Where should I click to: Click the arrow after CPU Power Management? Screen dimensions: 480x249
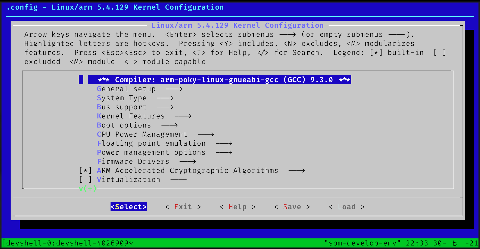click(206, 134)
